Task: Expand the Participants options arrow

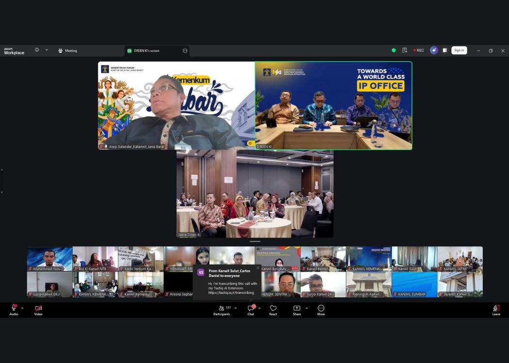Action: 236,308
